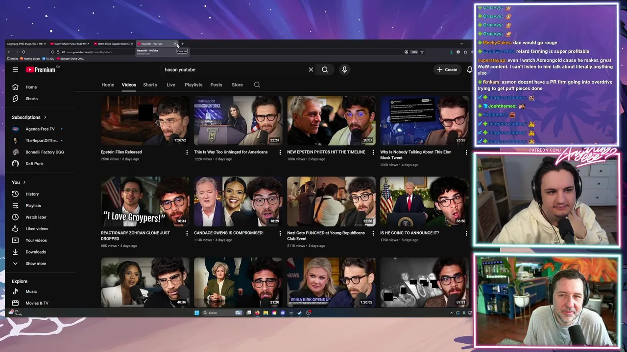Start voice search with the microphone

344,69
